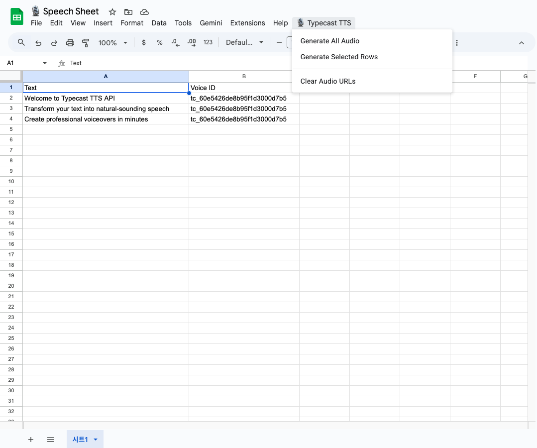Select row 20 header
537x448 pixels.
(x=11, y=286)
